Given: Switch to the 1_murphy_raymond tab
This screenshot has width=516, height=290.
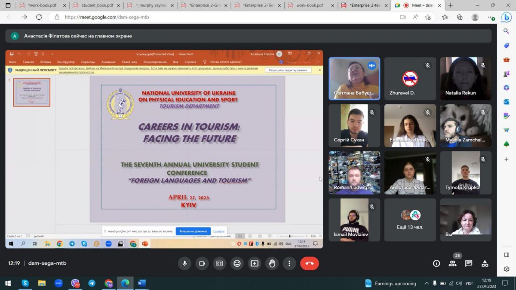Looking at the screenshot, I should click(150, 6).
